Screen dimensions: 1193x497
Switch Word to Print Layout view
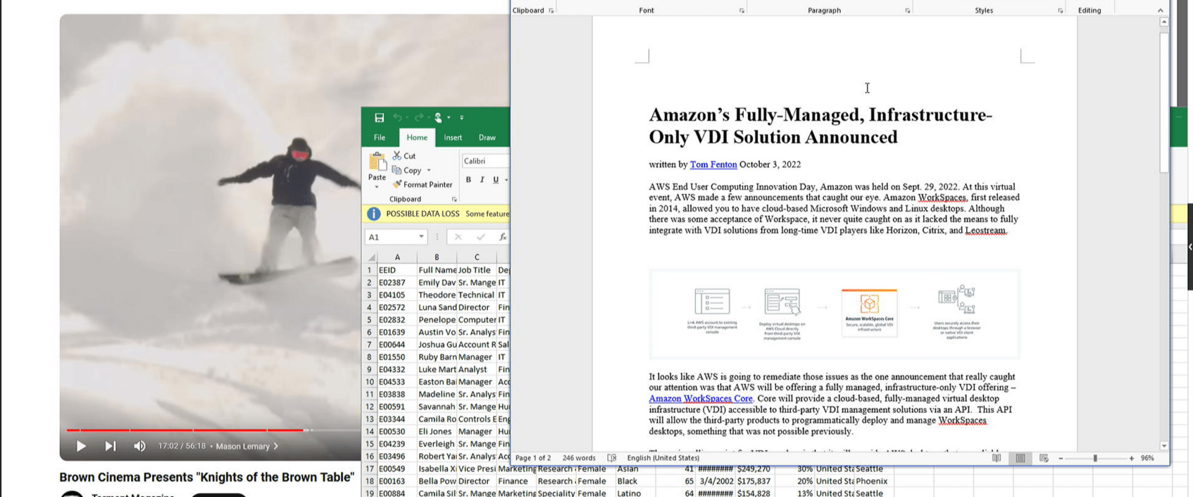(1020, 458)
